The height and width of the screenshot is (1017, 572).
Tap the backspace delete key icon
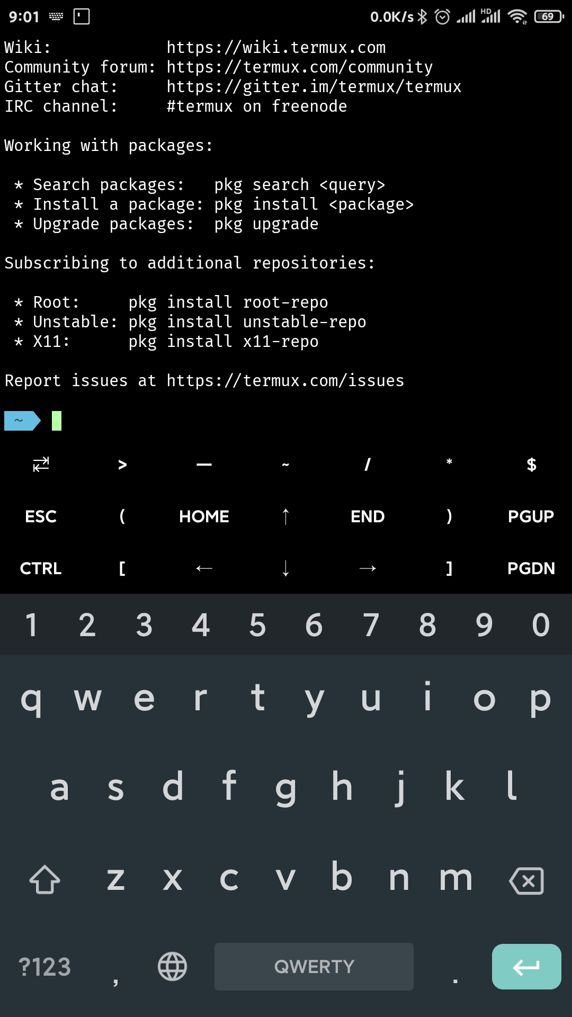526,880
